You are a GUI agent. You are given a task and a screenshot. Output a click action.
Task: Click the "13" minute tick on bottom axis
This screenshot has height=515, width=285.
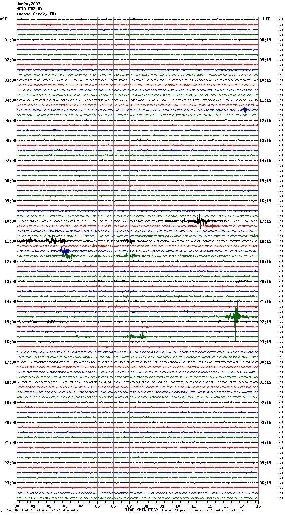pyautogui.click(x=226, y=506)
